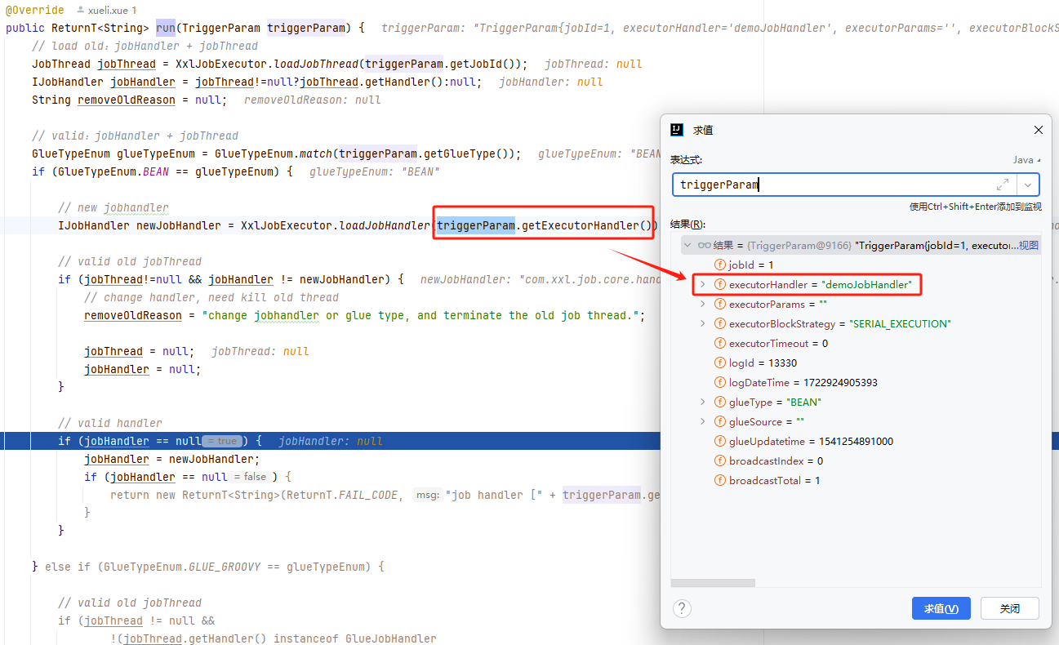This screenshot has height=645, width=1059.
Task: Click the run method name in the signature
Action: 166,28
